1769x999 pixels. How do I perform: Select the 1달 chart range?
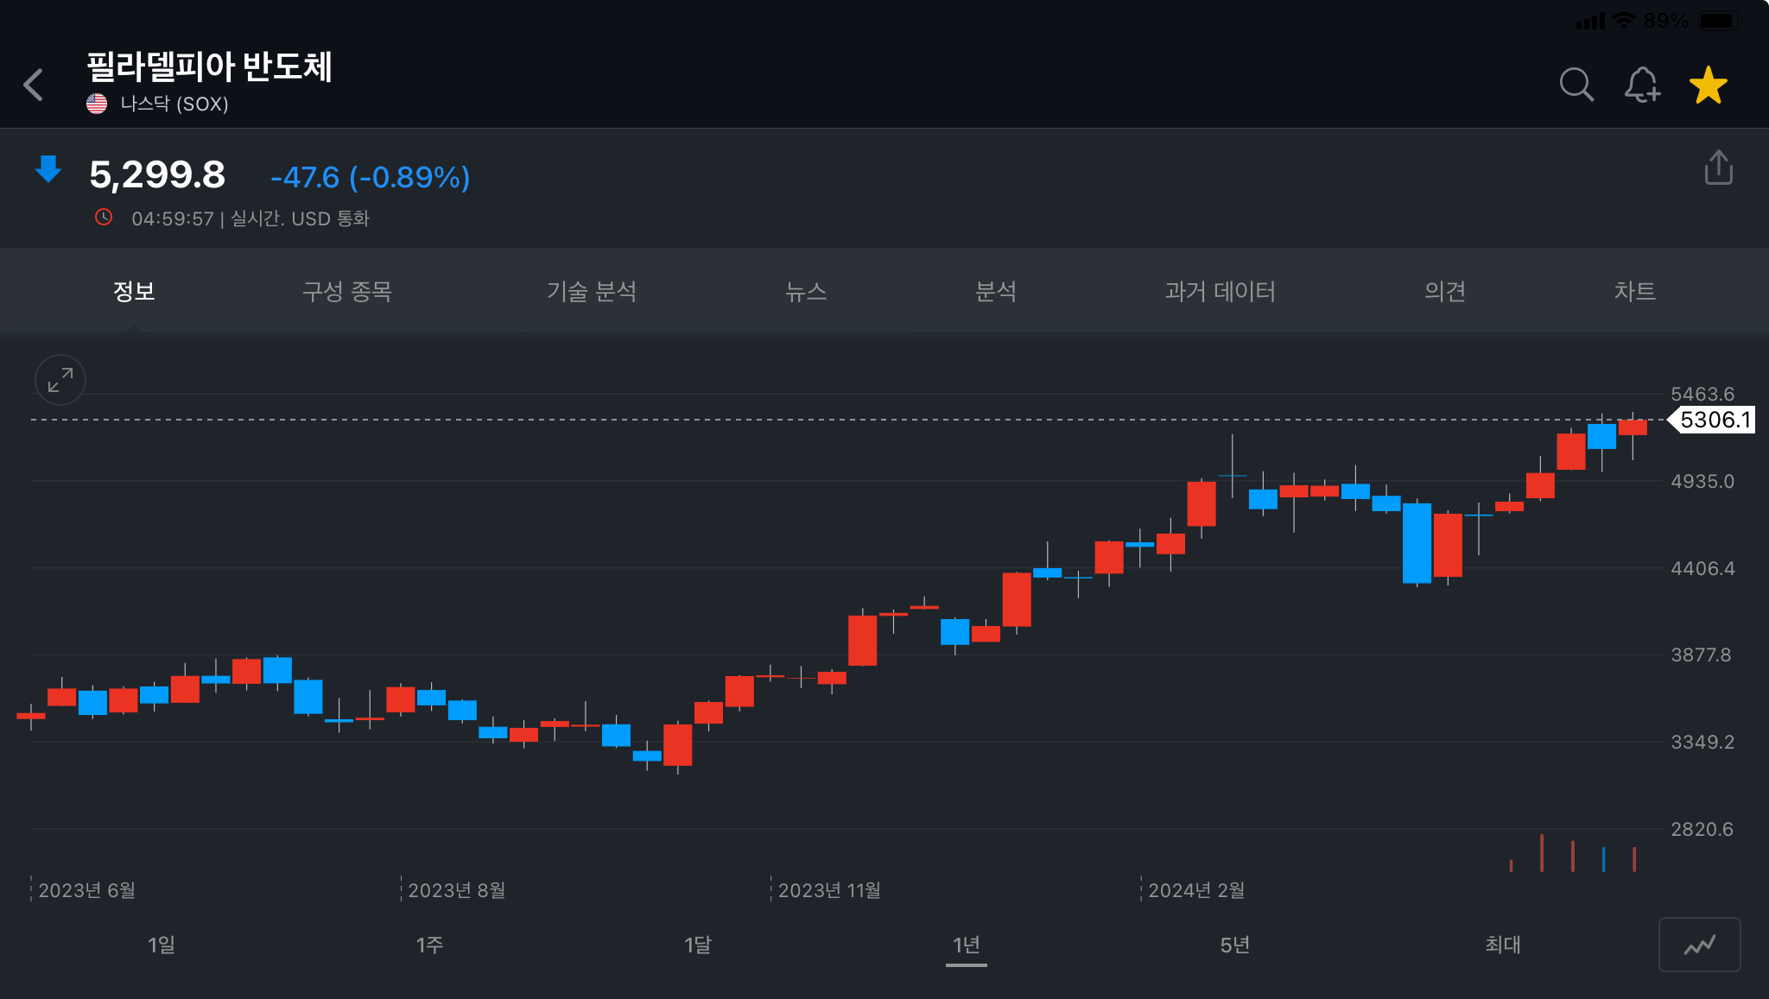click(698, 945)
